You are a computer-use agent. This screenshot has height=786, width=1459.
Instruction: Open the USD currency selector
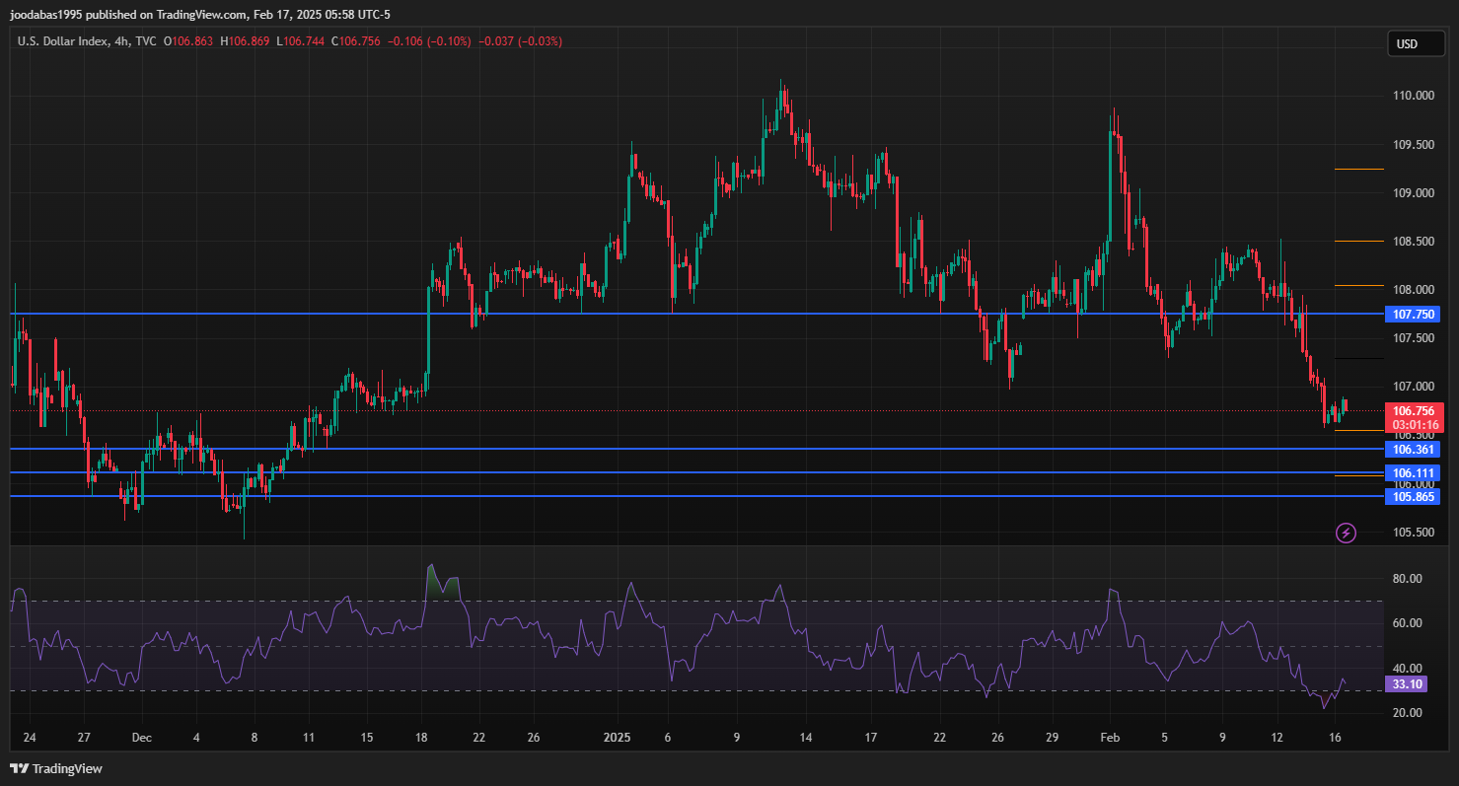point(1407,43)
